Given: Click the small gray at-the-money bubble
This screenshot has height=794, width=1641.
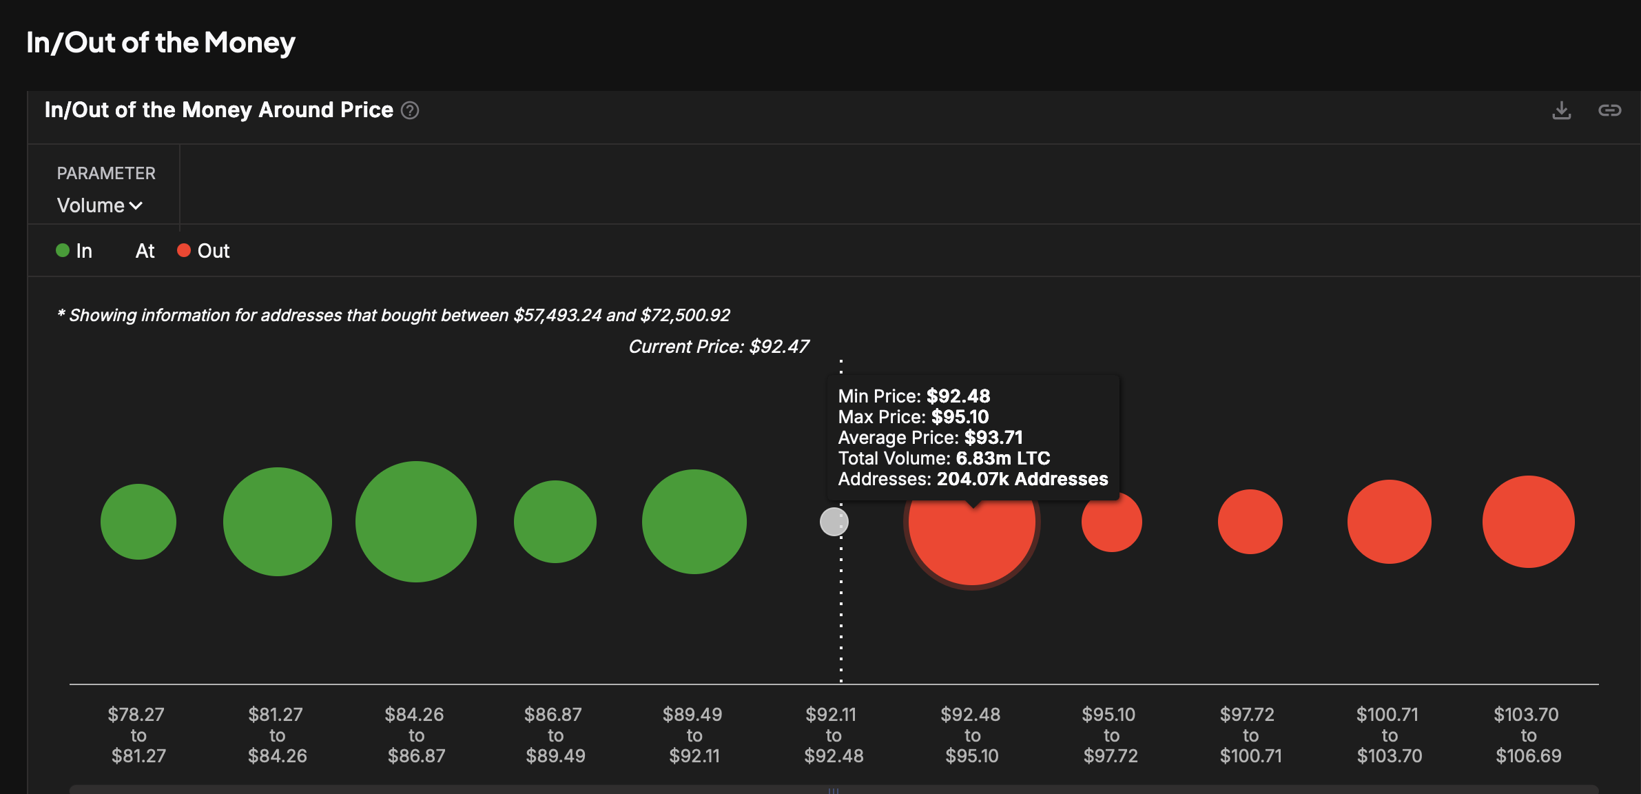Looking at the screenshot, I should click(x=834, y=522).
